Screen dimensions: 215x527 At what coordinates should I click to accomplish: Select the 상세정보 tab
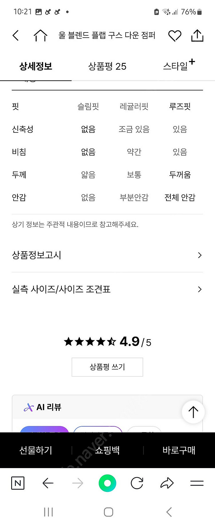tap(36, 66)
